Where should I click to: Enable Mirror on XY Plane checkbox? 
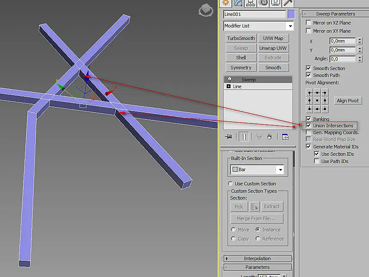(308, 31)
